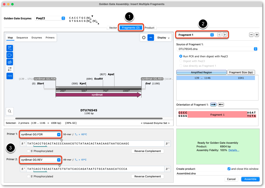The width and height of the screenshot is (265, 188).
Task: Open Golden Gate Enzyme PaqCI dropdown
Action: coord(50,18)
